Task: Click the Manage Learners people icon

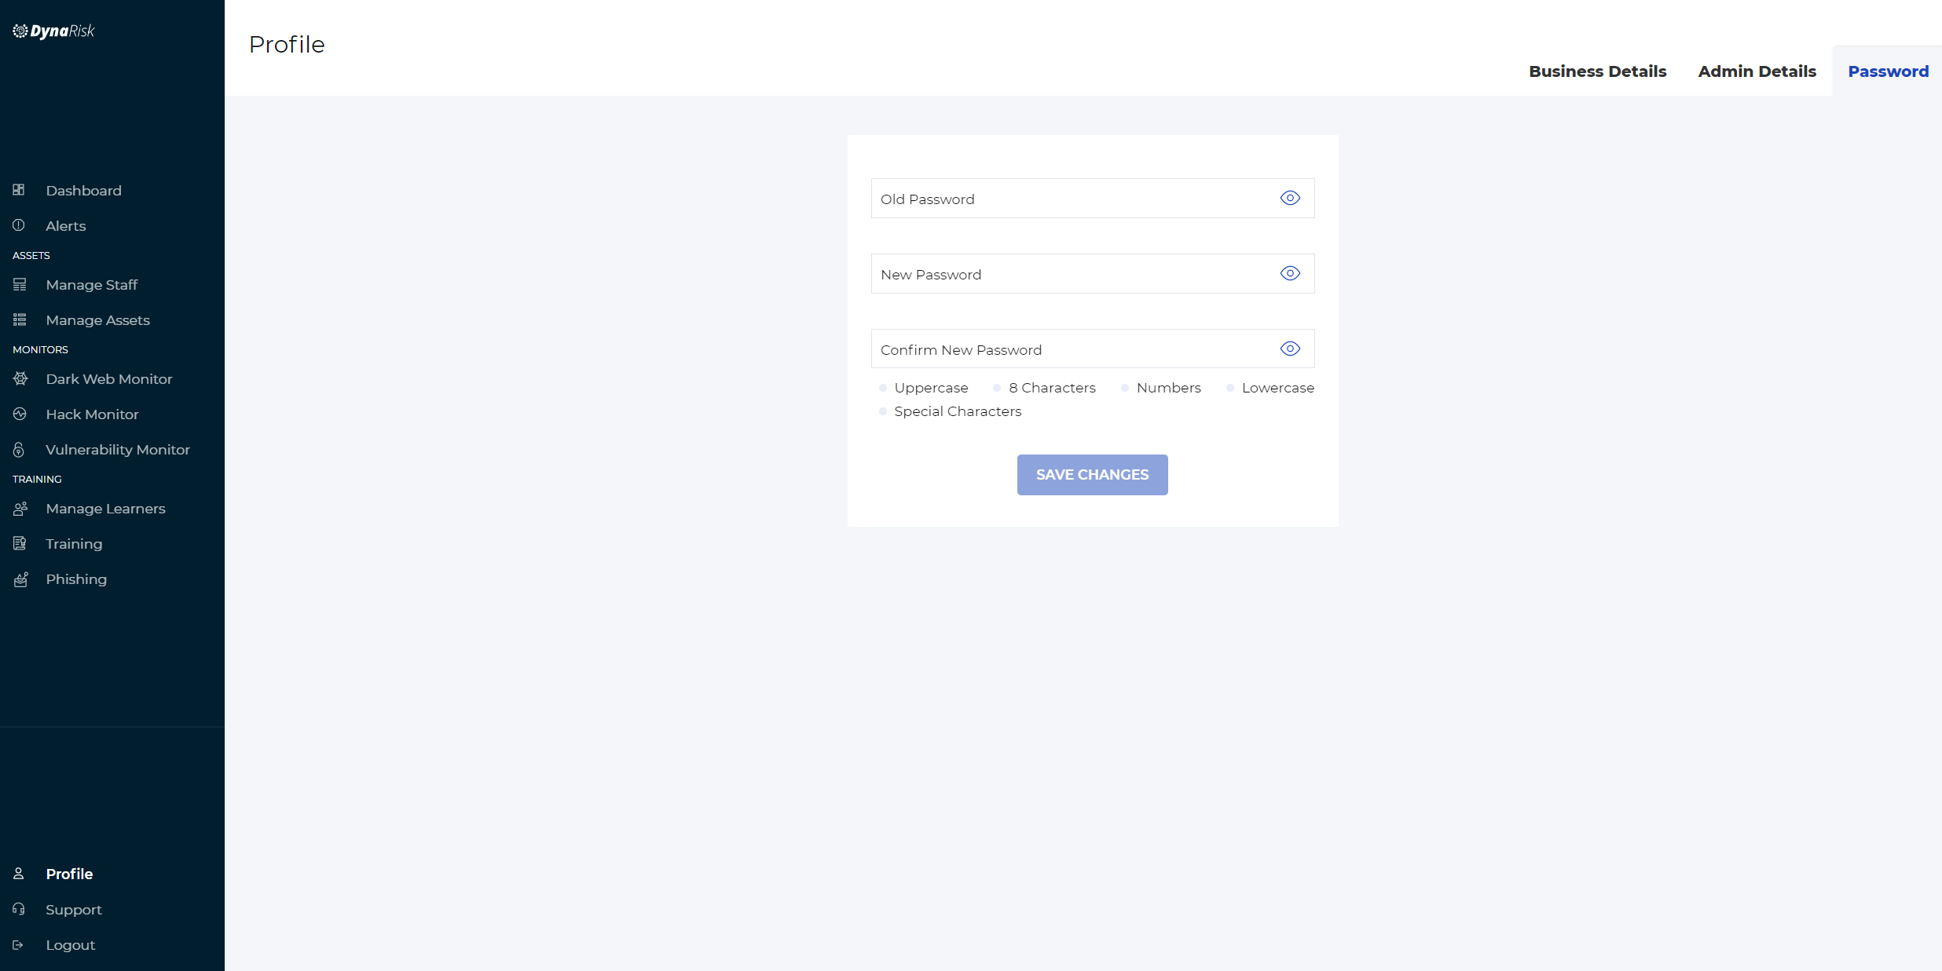Action: [x=20, y=509]
